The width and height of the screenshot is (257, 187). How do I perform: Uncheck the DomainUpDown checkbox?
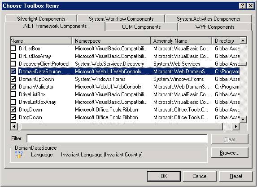coord(13,79)
